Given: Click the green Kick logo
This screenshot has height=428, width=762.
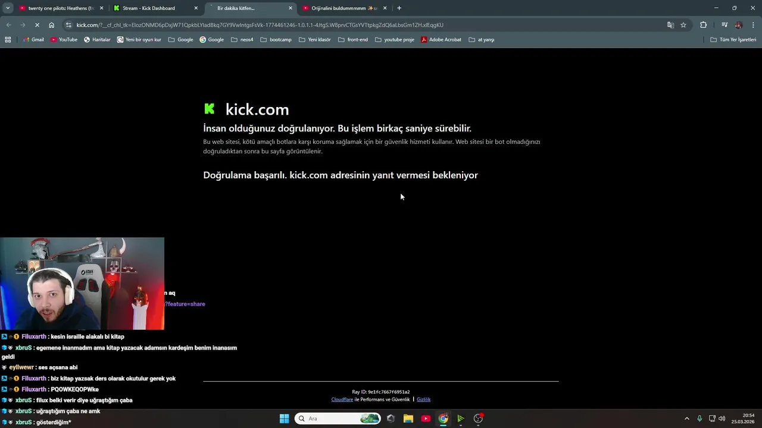Looking at the screenshot, I should click(210, 109).
